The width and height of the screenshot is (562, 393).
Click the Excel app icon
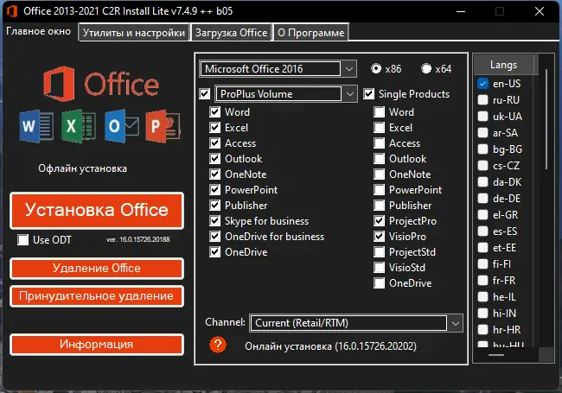pos(79,126)
